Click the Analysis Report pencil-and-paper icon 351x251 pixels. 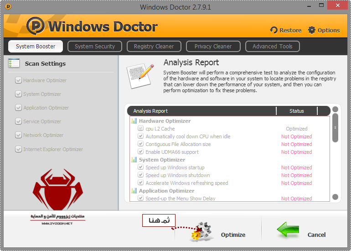pos(140,76)
